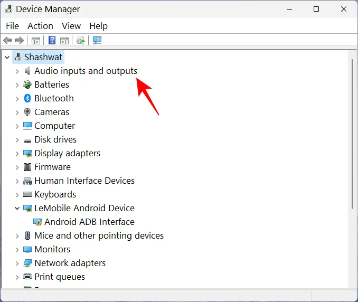The image size is (358, 302).
Task: Click the Disk drives icon
Action: click(x=27, y=140)
